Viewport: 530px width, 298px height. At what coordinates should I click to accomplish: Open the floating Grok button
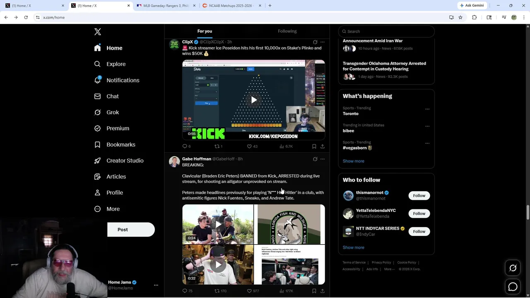pos(513,268)
